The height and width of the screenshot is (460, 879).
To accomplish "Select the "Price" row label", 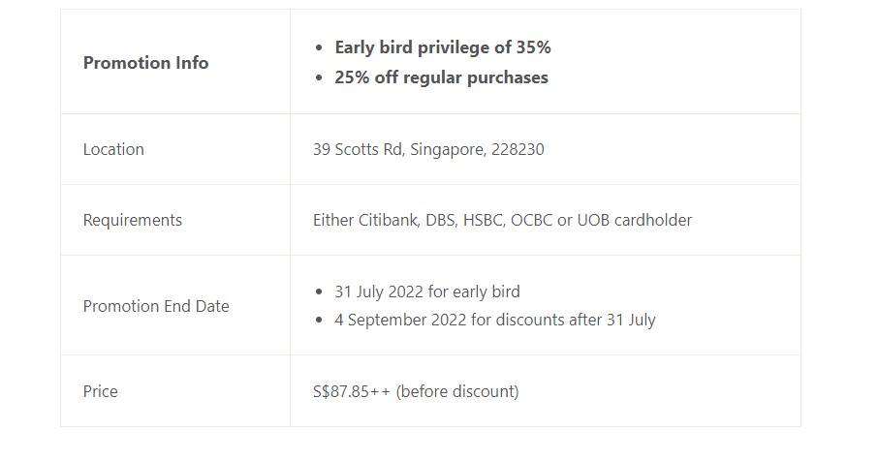I will click(101, 391).
